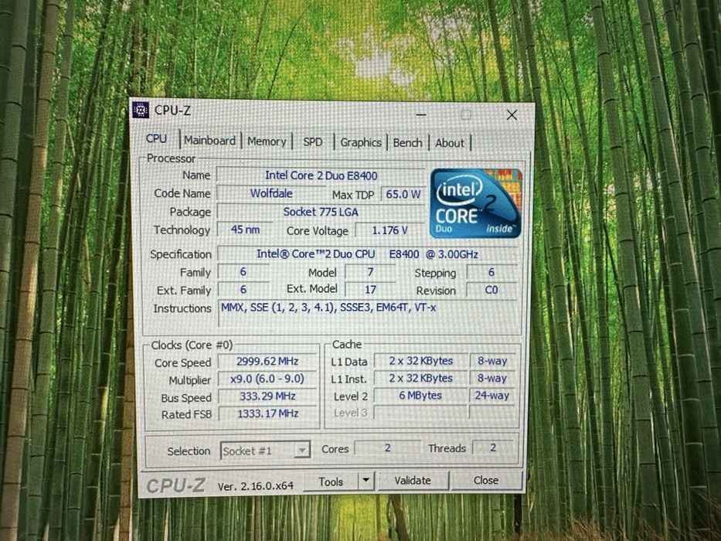Click the Threads value 2
This screenshot has width=721, height=541.
pos(493,447)
